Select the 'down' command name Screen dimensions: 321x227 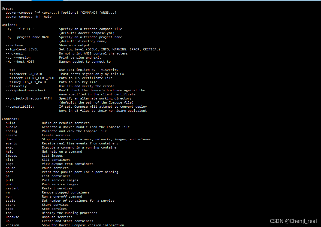[10, 140]
